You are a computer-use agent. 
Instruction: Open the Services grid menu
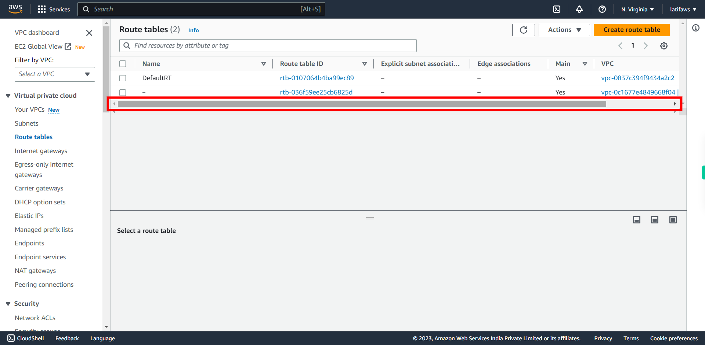click(x=54, y=9)
